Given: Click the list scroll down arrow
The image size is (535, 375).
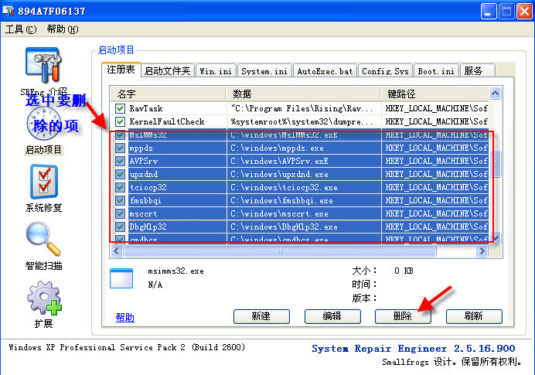Looking at the screenshot, I should click(496, 237).
